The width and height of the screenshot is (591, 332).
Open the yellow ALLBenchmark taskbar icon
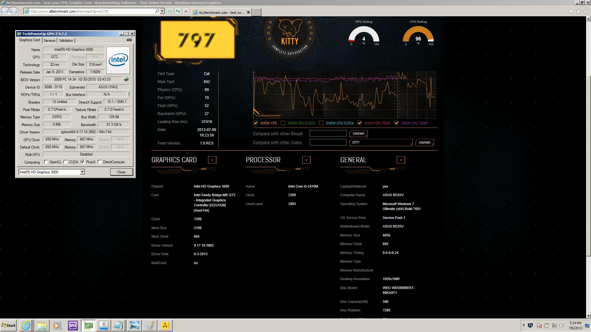coord(165,325)
